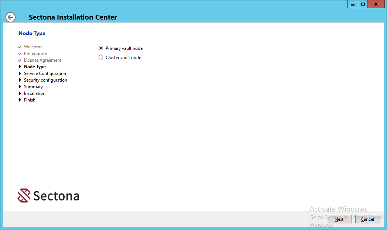Click the arrow marker beside Security configuration
Viewport: 387px width, 230px height.
click(x=20, y=80)
